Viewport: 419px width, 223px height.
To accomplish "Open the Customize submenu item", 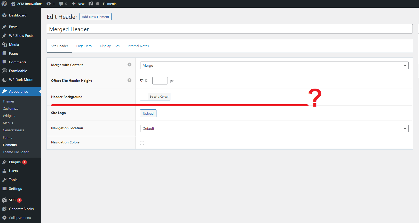I will click(x=11, y=109).
